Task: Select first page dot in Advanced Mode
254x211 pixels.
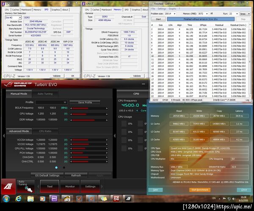Action: (56, 167)
